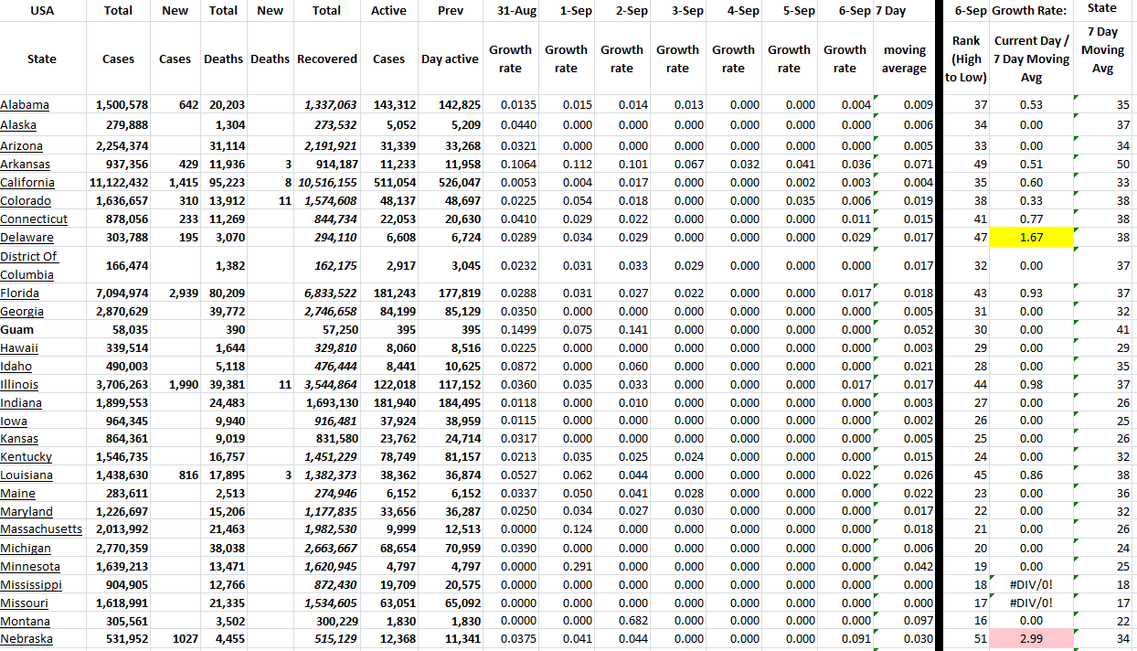Viewport: 1137px width, 651px height.
Task: Select California's total cases cell 11,122,432
Action: pyautogui.click(x=118, y=183)
